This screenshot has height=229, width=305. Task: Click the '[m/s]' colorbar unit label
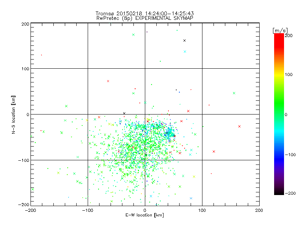click(280, 31)
